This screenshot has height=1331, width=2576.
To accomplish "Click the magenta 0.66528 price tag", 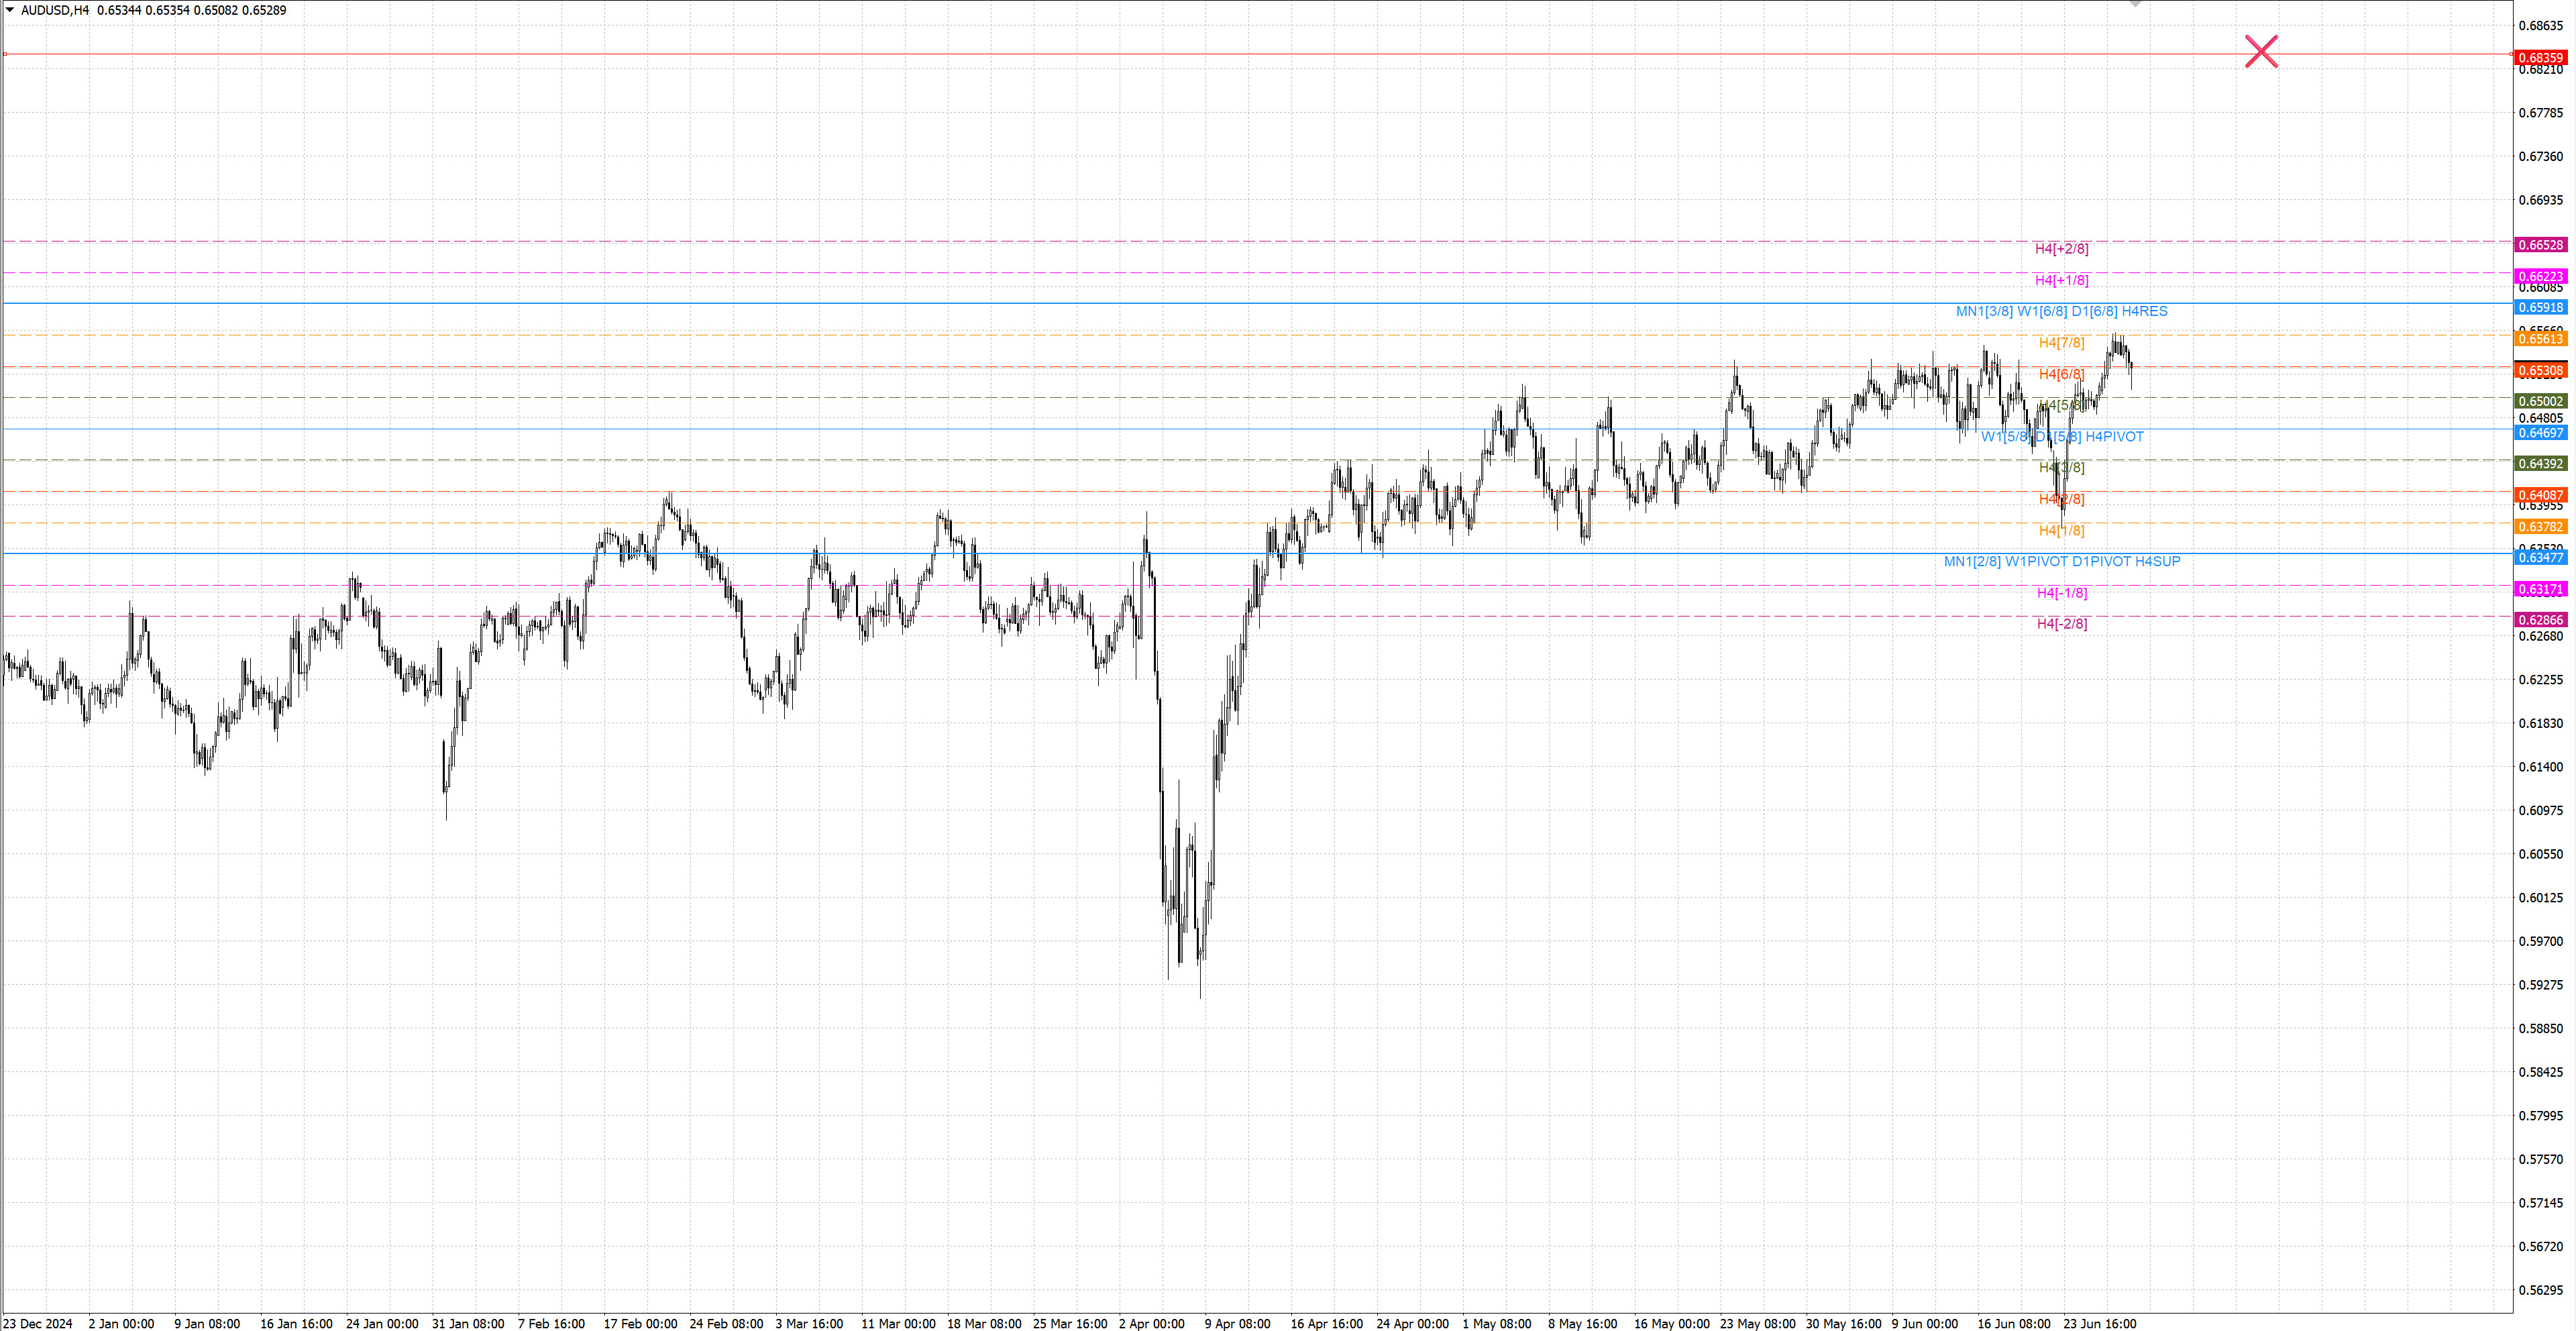I will [x=2540, y=245].
